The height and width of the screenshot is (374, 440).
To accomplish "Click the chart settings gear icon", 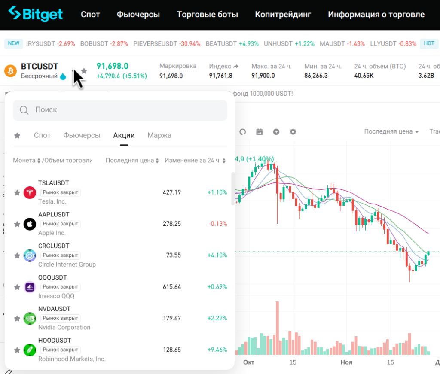I will point(293,132).
